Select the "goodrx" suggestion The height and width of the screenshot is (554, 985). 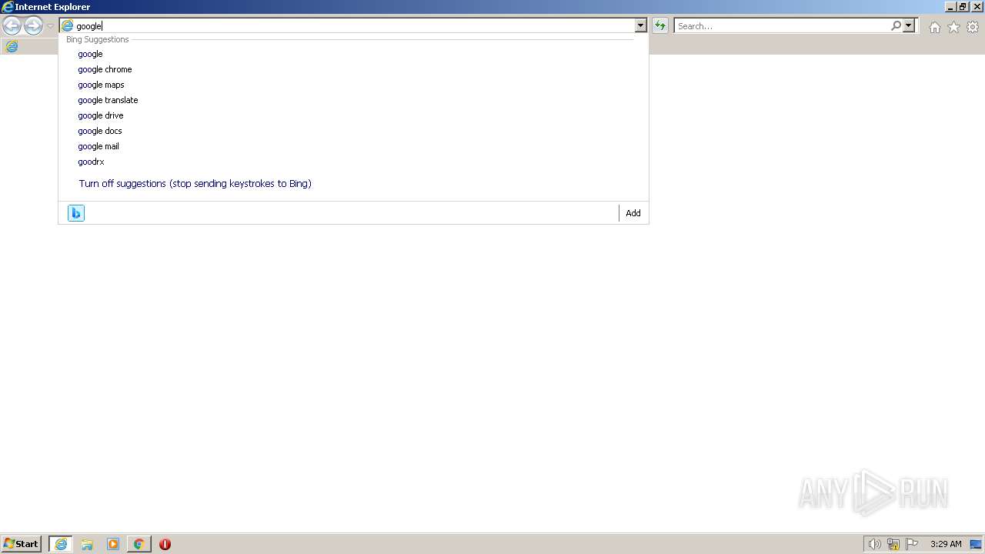click(x=353, y=162)
